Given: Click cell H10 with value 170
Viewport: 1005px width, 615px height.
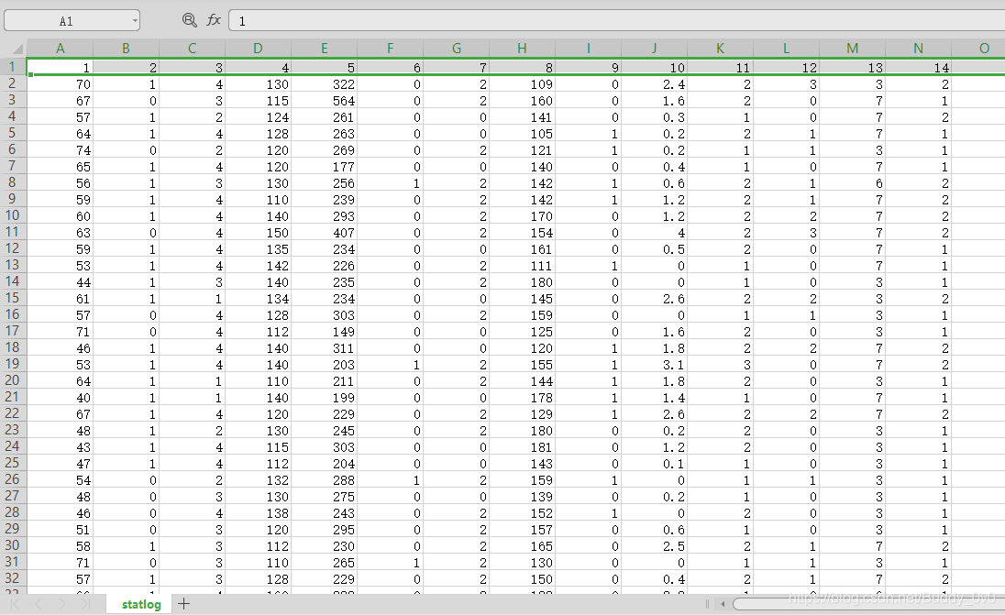Looking at the screenshot, I should (523, 216).
